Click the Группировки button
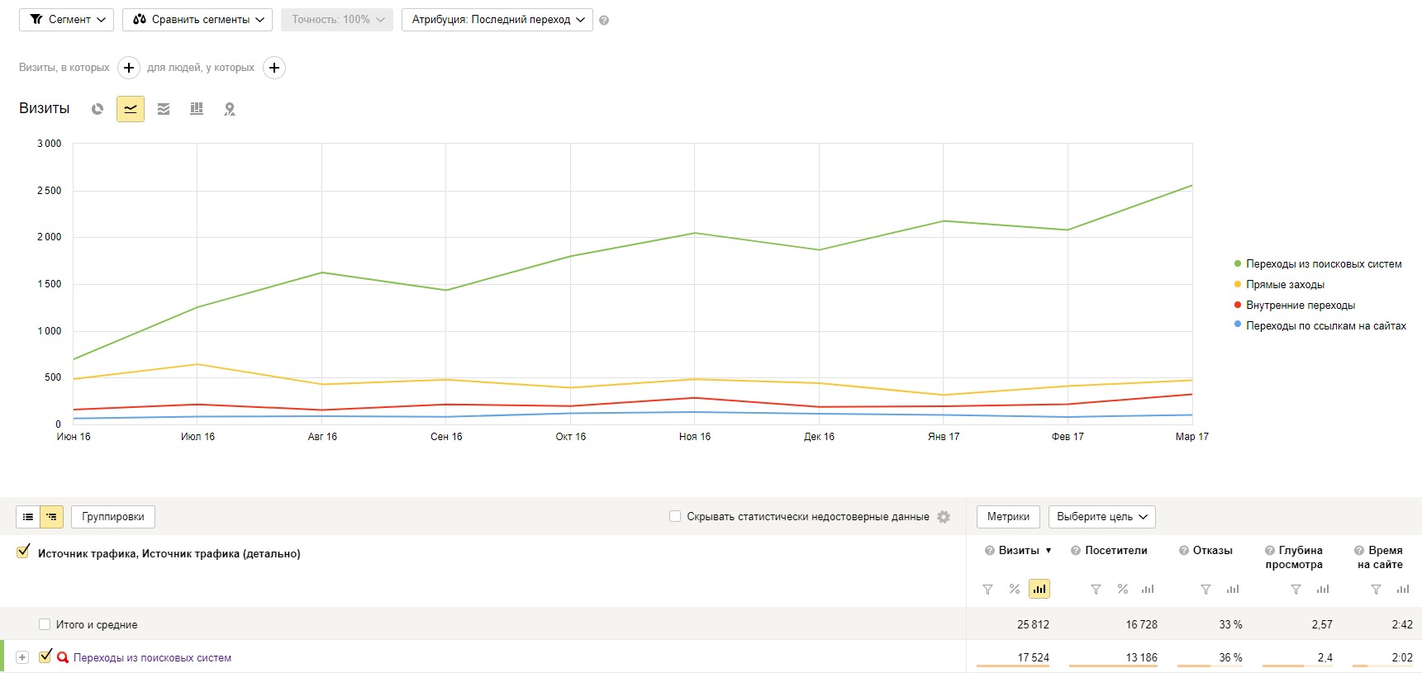Viewport: 1422px width, 673px height. [x=113, y=517]
